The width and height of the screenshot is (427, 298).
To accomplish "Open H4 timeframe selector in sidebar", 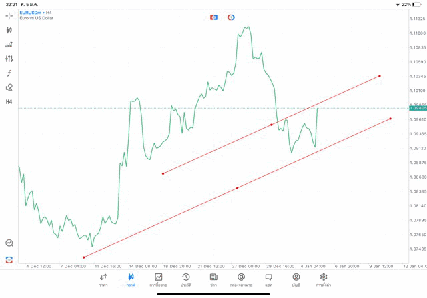I will click(x=9, y=102).
